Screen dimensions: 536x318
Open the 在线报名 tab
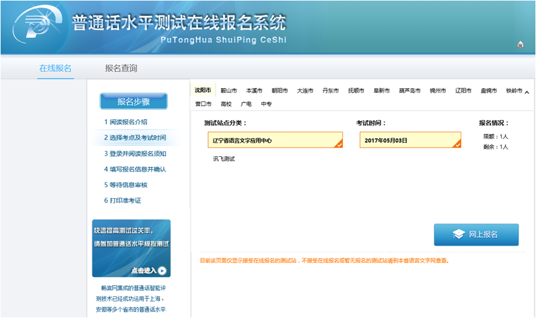tap(56, 68)
